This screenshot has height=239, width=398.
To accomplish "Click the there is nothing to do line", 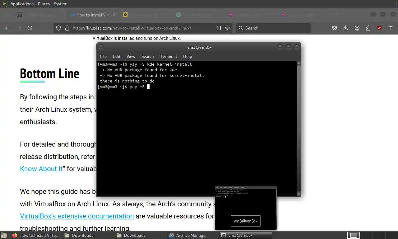I will click(127, 81).
